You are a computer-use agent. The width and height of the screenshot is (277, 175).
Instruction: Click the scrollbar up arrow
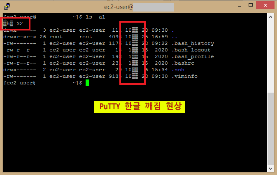(270, 17)
